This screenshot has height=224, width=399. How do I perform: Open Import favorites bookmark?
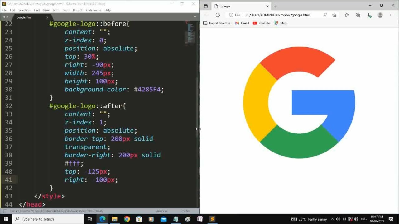click(217, 23)
